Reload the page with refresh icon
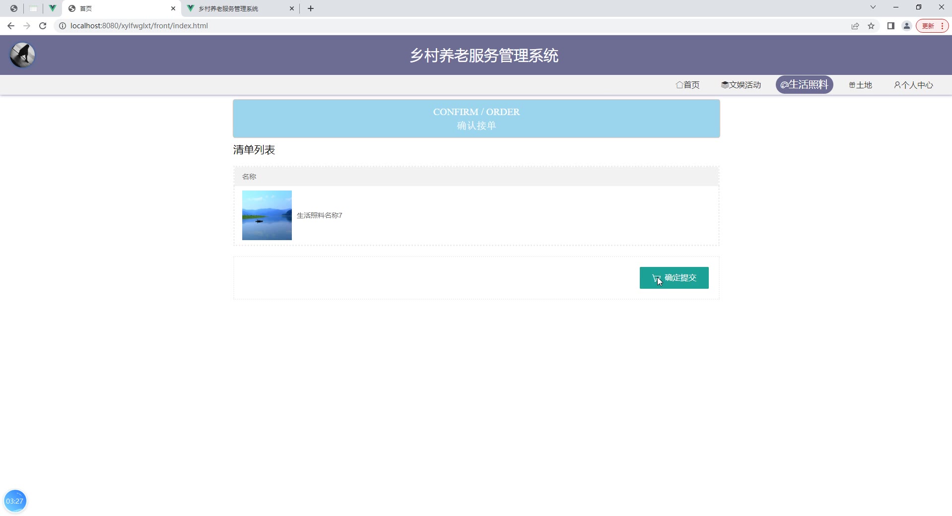The width and height of the screenshot is (952, 516). click(43, 26)
